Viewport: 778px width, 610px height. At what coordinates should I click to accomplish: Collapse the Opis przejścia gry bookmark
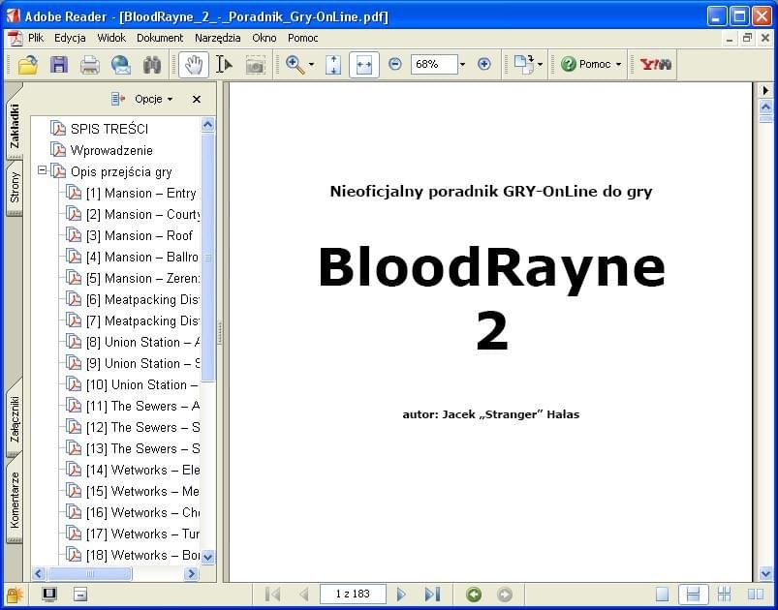pyautogui.click(x=43, y=170)
